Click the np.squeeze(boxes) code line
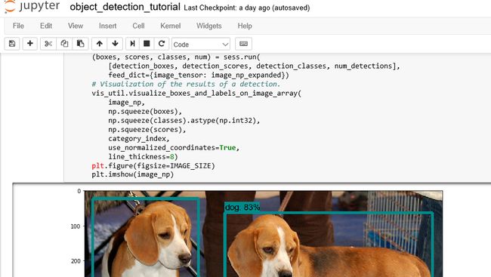 pyautogui.click(x=145, y=112)
